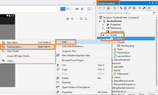This screenshot has height=95, width=158.
Task: Choose Exclude From Project
Action: [x=73, y=60]
